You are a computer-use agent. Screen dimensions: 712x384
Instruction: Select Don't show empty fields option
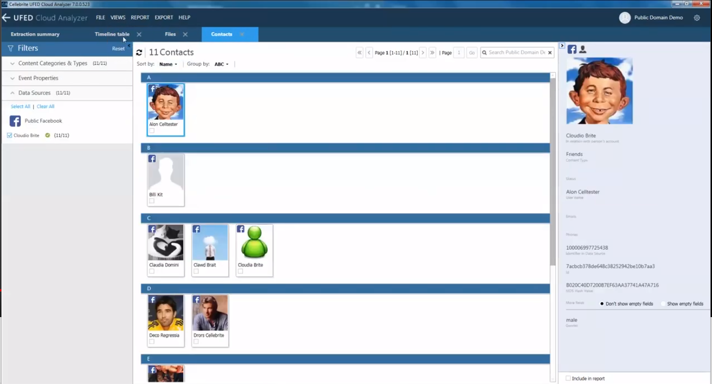602,304
